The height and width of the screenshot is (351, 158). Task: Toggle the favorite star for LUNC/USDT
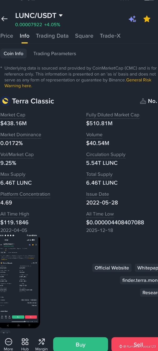coord(147,19)
